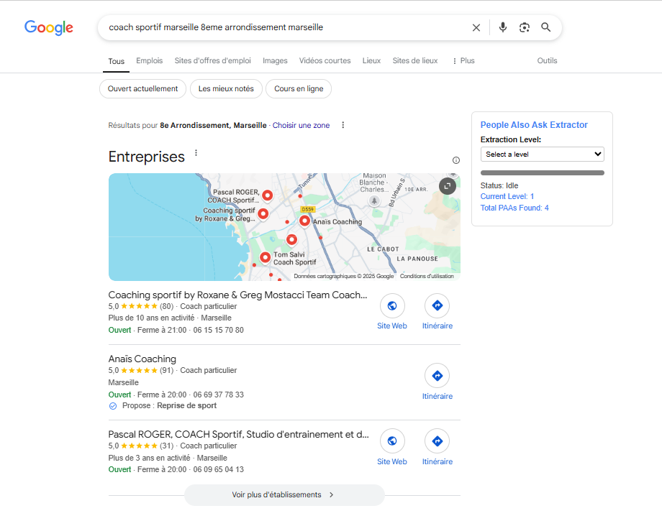Open the Pascal ROGER COACH Sportif listing
This screenshot has width=662, height=521.
pyautogui.click(x=239, y=435)
